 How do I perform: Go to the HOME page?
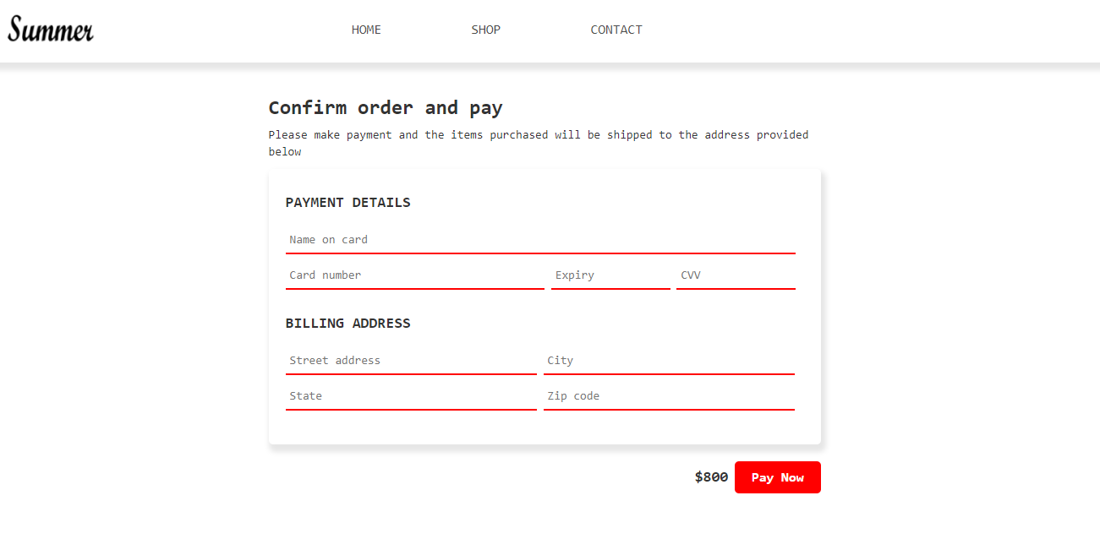tap(366, 30)
